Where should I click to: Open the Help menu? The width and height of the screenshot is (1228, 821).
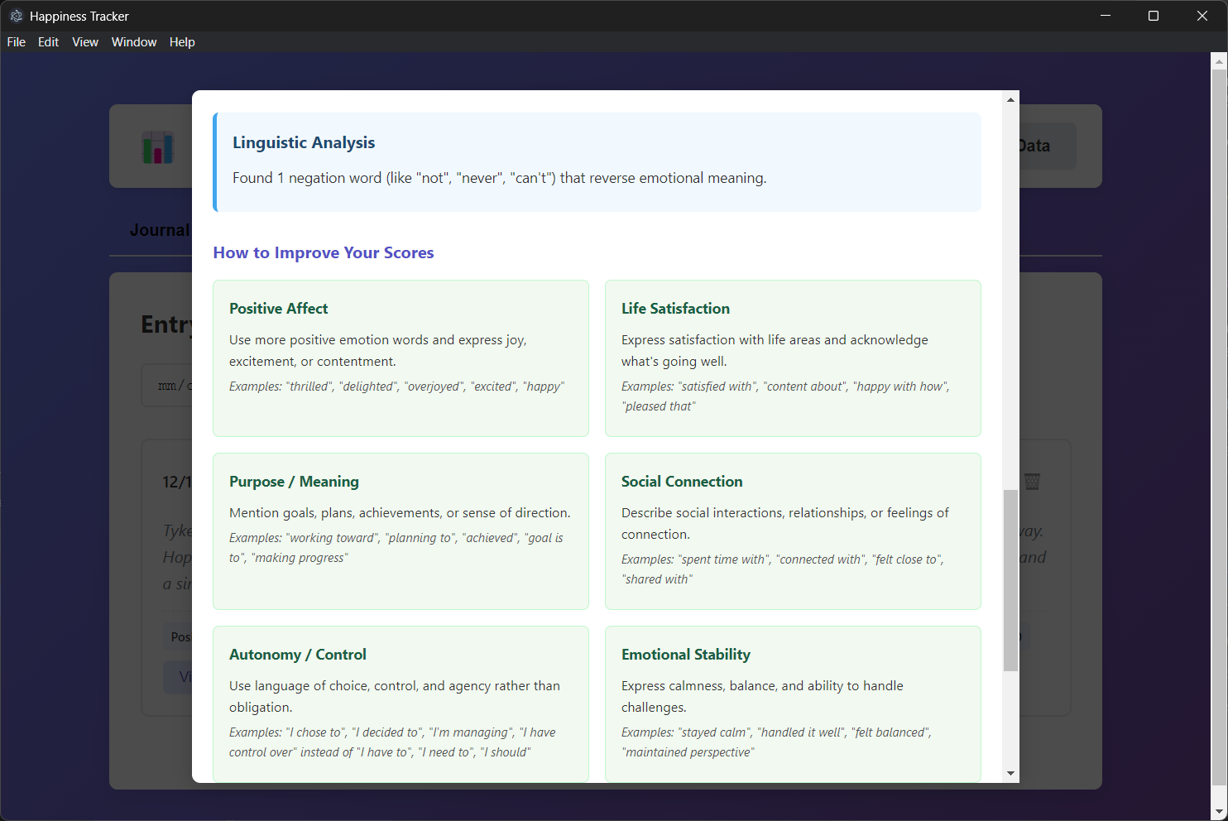(x=182, y=42)
